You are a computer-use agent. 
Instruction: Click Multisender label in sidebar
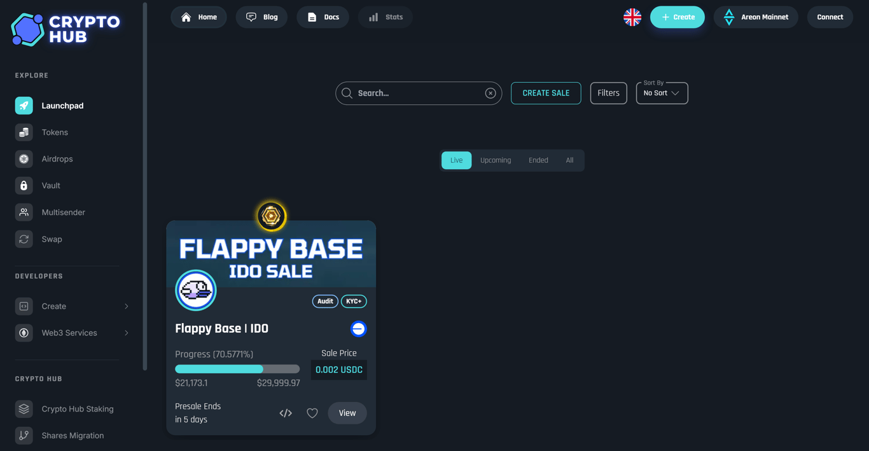coord(63,212)
